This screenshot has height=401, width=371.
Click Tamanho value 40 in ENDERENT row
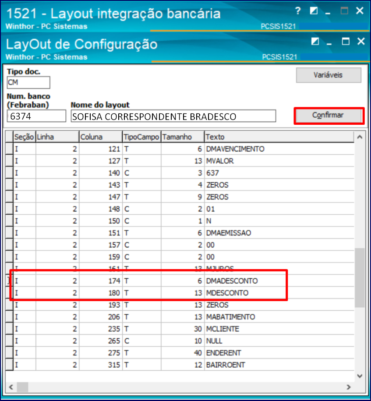click(183, 353)
